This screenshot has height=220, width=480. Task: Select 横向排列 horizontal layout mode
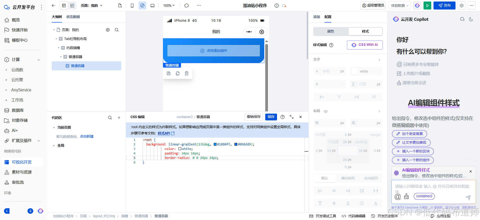point(348,178)
